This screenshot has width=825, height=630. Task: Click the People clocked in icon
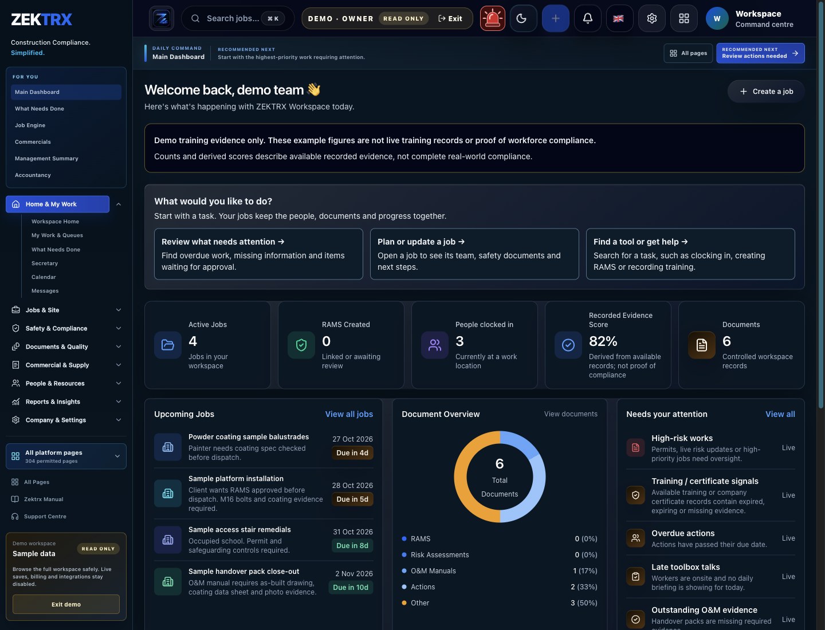point(435,345)
